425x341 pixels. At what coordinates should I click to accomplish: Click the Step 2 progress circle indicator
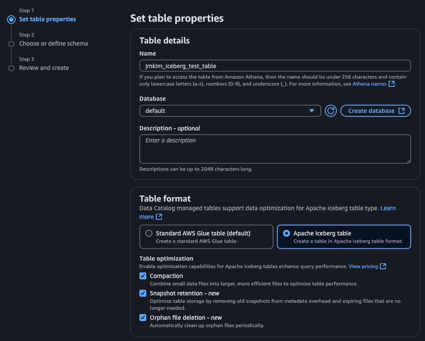tap(11, 44)
